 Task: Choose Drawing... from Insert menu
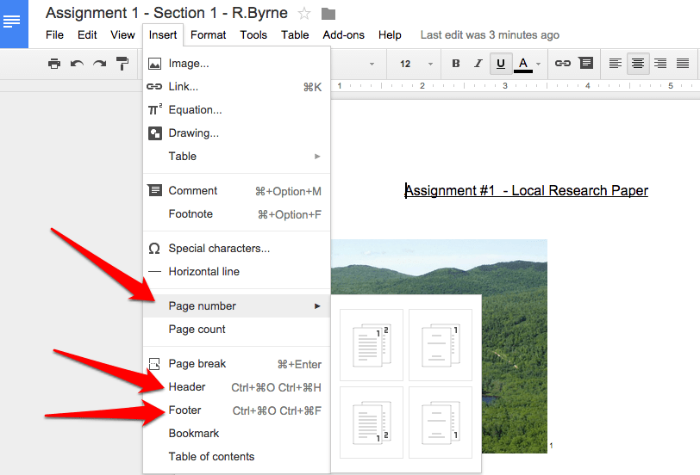tap(236, 133)
